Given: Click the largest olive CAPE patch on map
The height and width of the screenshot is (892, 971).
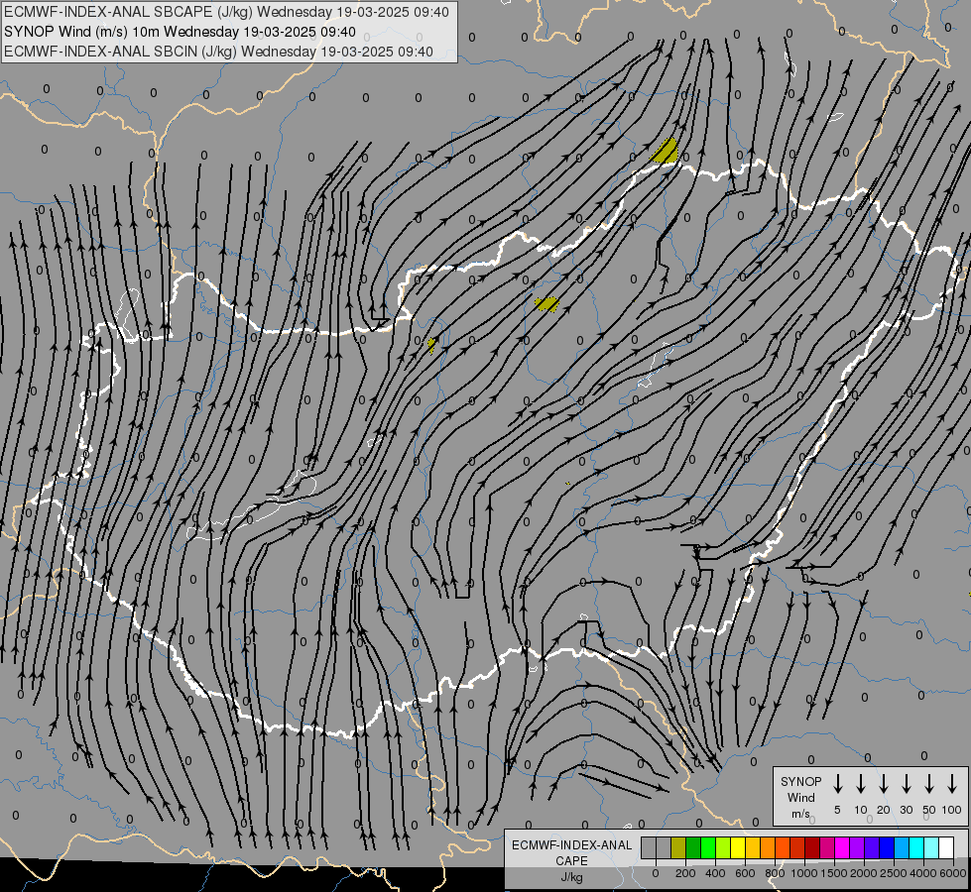Looking at the screenshot, I should tap(666, 152).
